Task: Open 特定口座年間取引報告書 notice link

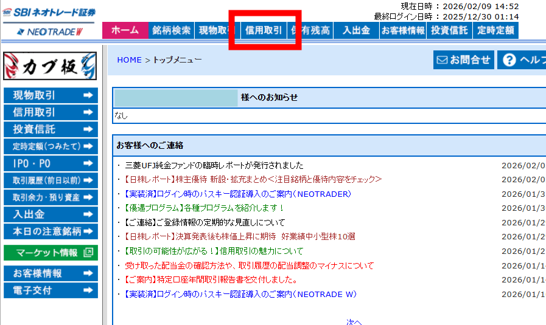Action: click(211, 280)
